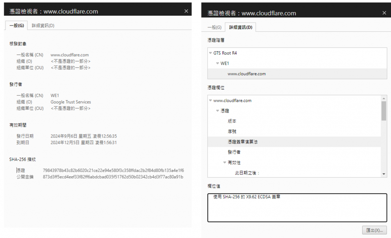
Task: Select the 序號 field
Action: (232, 132)
